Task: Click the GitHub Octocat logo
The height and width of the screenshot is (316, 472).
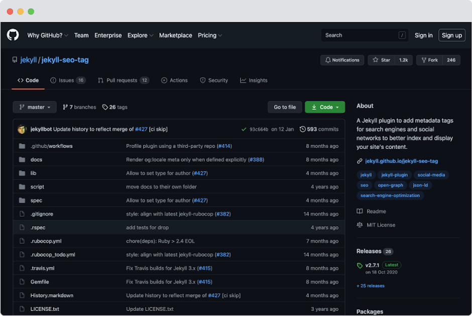Action: coord(13,35)
